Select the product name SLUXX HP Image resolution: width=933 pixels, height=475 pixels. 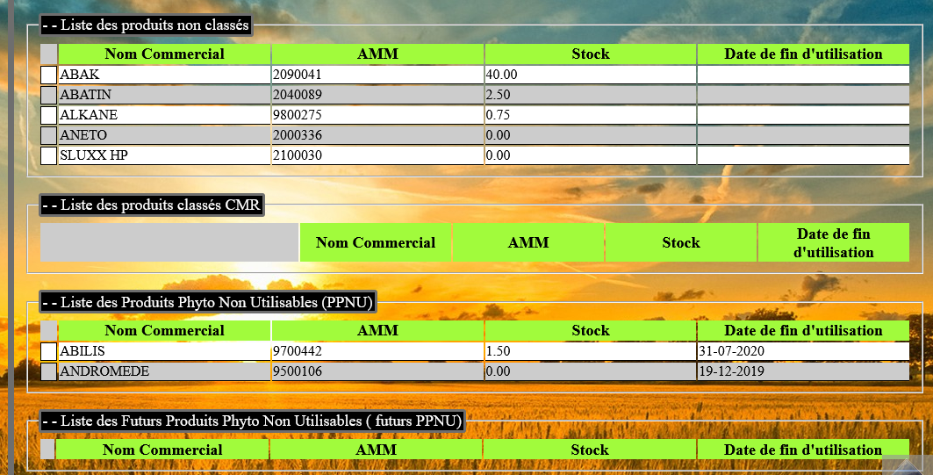point(94,155)
